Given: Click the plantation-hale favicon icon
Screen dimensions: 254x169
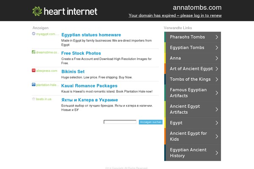Looking at the screenshot, I should pos(33,84).
